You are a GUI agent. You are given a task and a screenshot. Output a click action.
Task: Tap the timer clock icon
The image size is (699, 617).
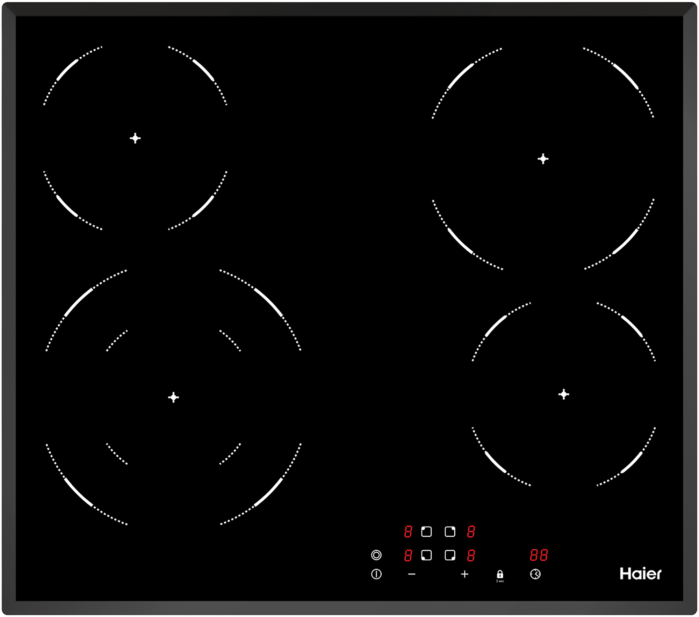tap(535, 574)
